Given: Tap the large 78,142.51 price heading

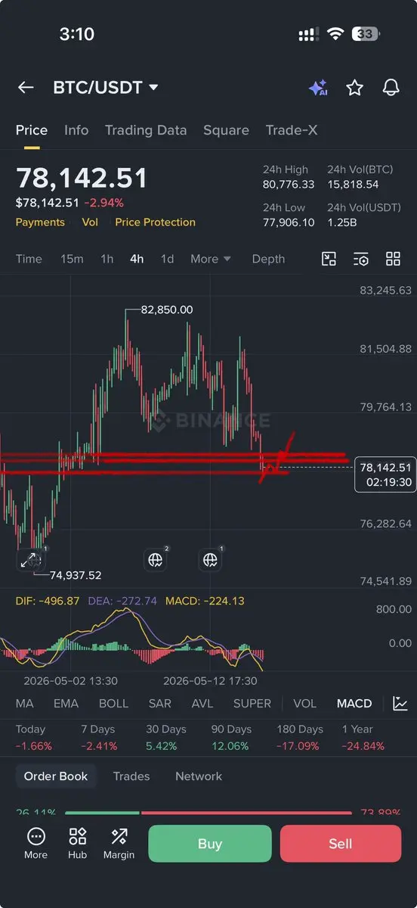Looking at the screenshot, I should (x=82, y=178).
